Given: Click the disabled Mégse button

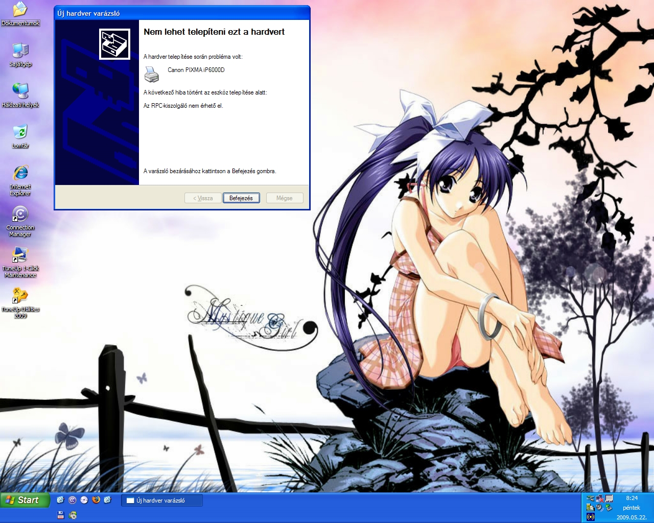Looking at the screenshot, I should tap(285, 198).
